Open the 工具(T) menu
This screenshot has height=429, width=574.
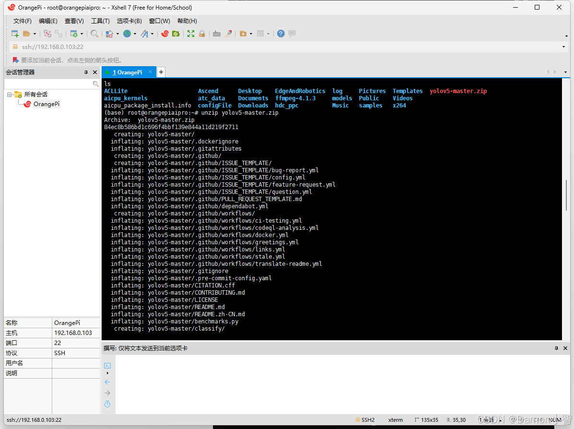pos(100,21)
